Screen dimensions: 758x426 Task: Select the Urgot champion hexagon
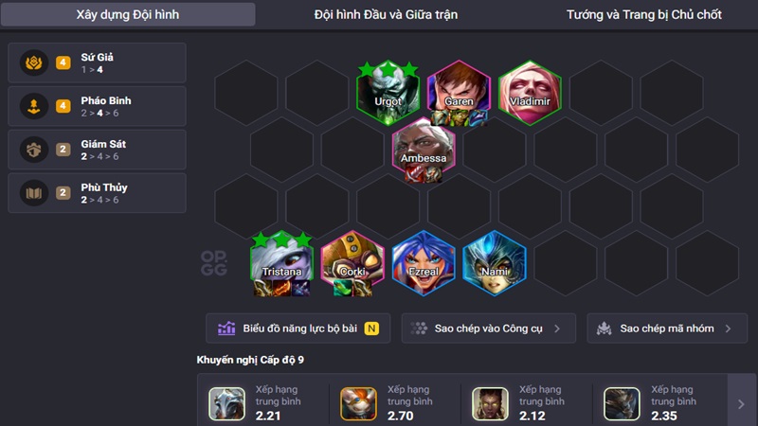click(388, 93)
